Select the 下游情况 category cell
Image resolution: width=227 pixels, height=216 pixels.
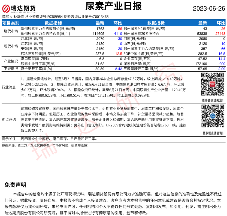(x=11, y=69)
